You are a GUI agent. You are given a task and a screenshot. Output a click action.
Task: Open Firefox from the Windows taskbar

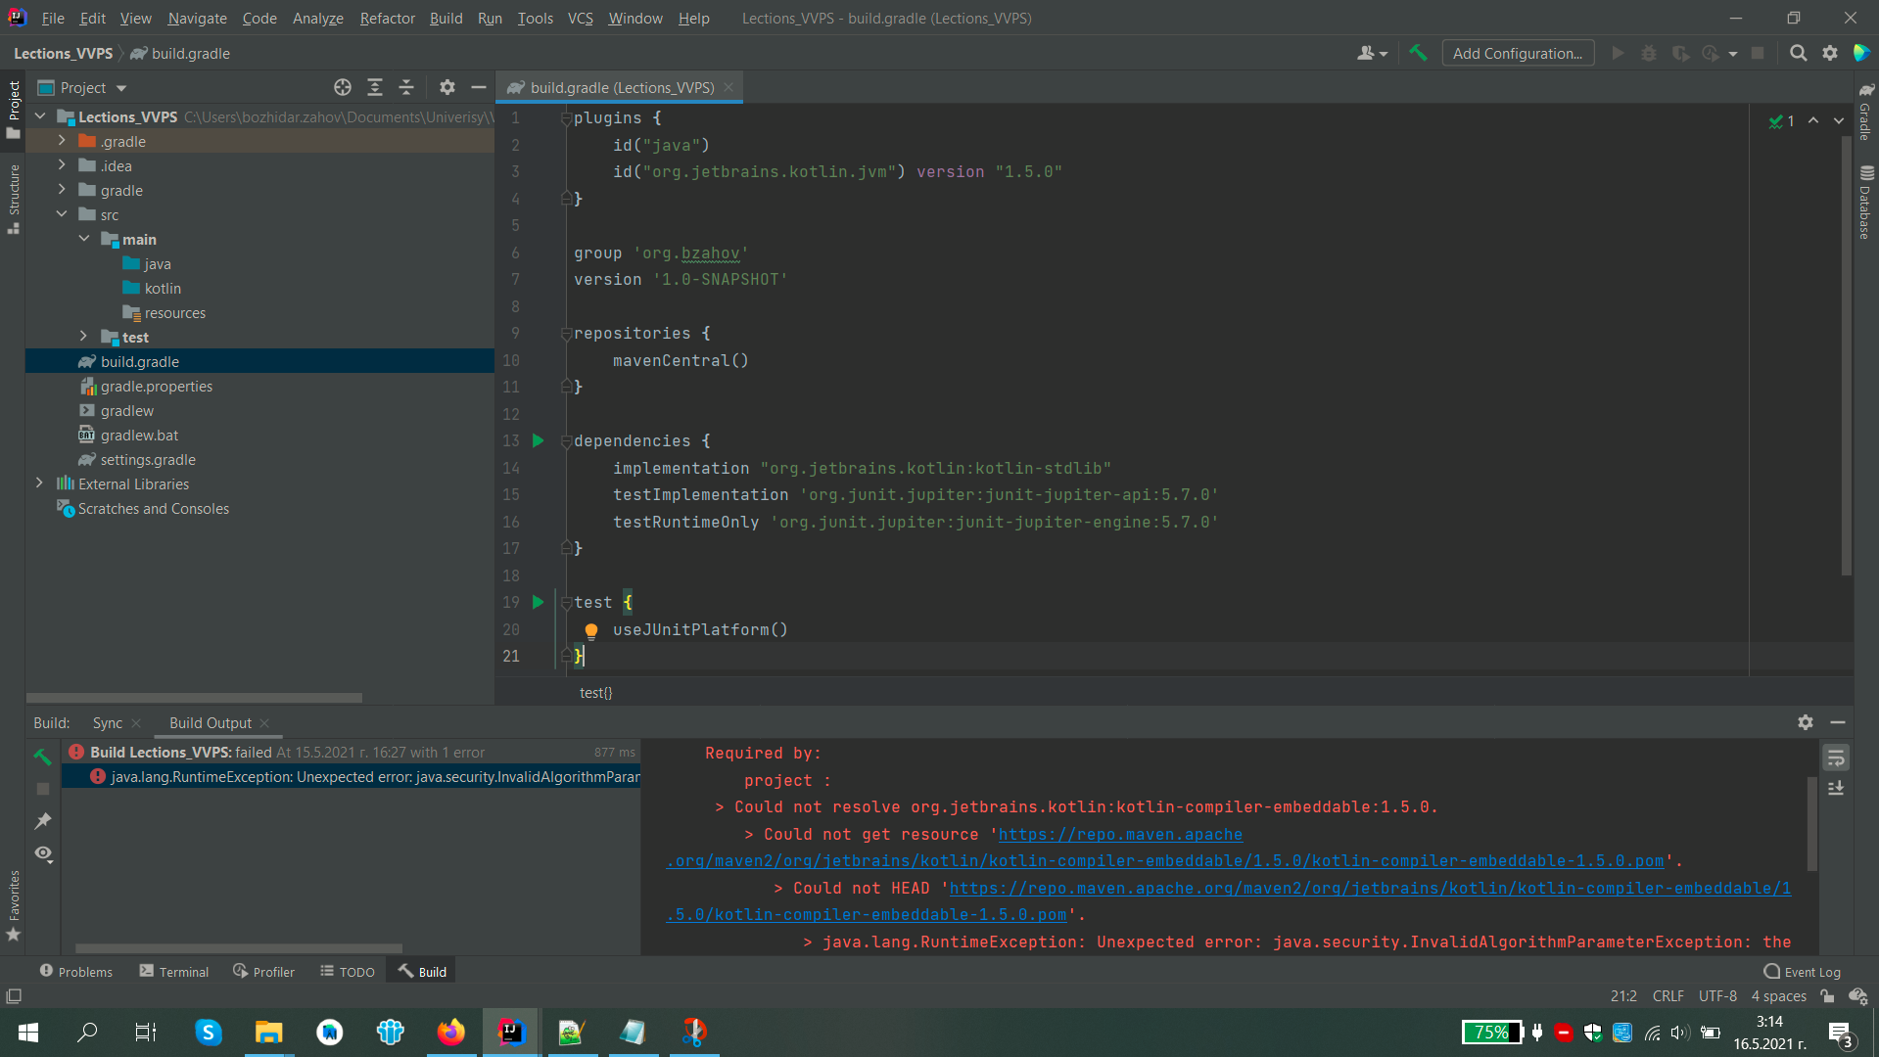point(450,1032)
